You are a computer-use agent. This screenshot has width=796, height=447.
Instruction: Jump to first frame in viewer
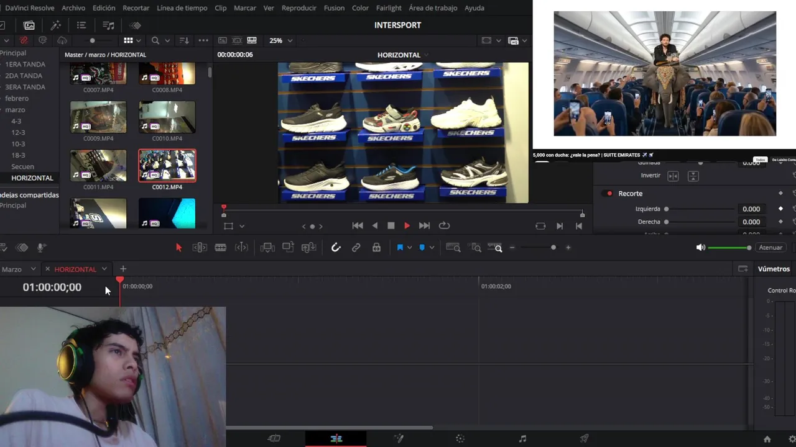coord(357,225)
